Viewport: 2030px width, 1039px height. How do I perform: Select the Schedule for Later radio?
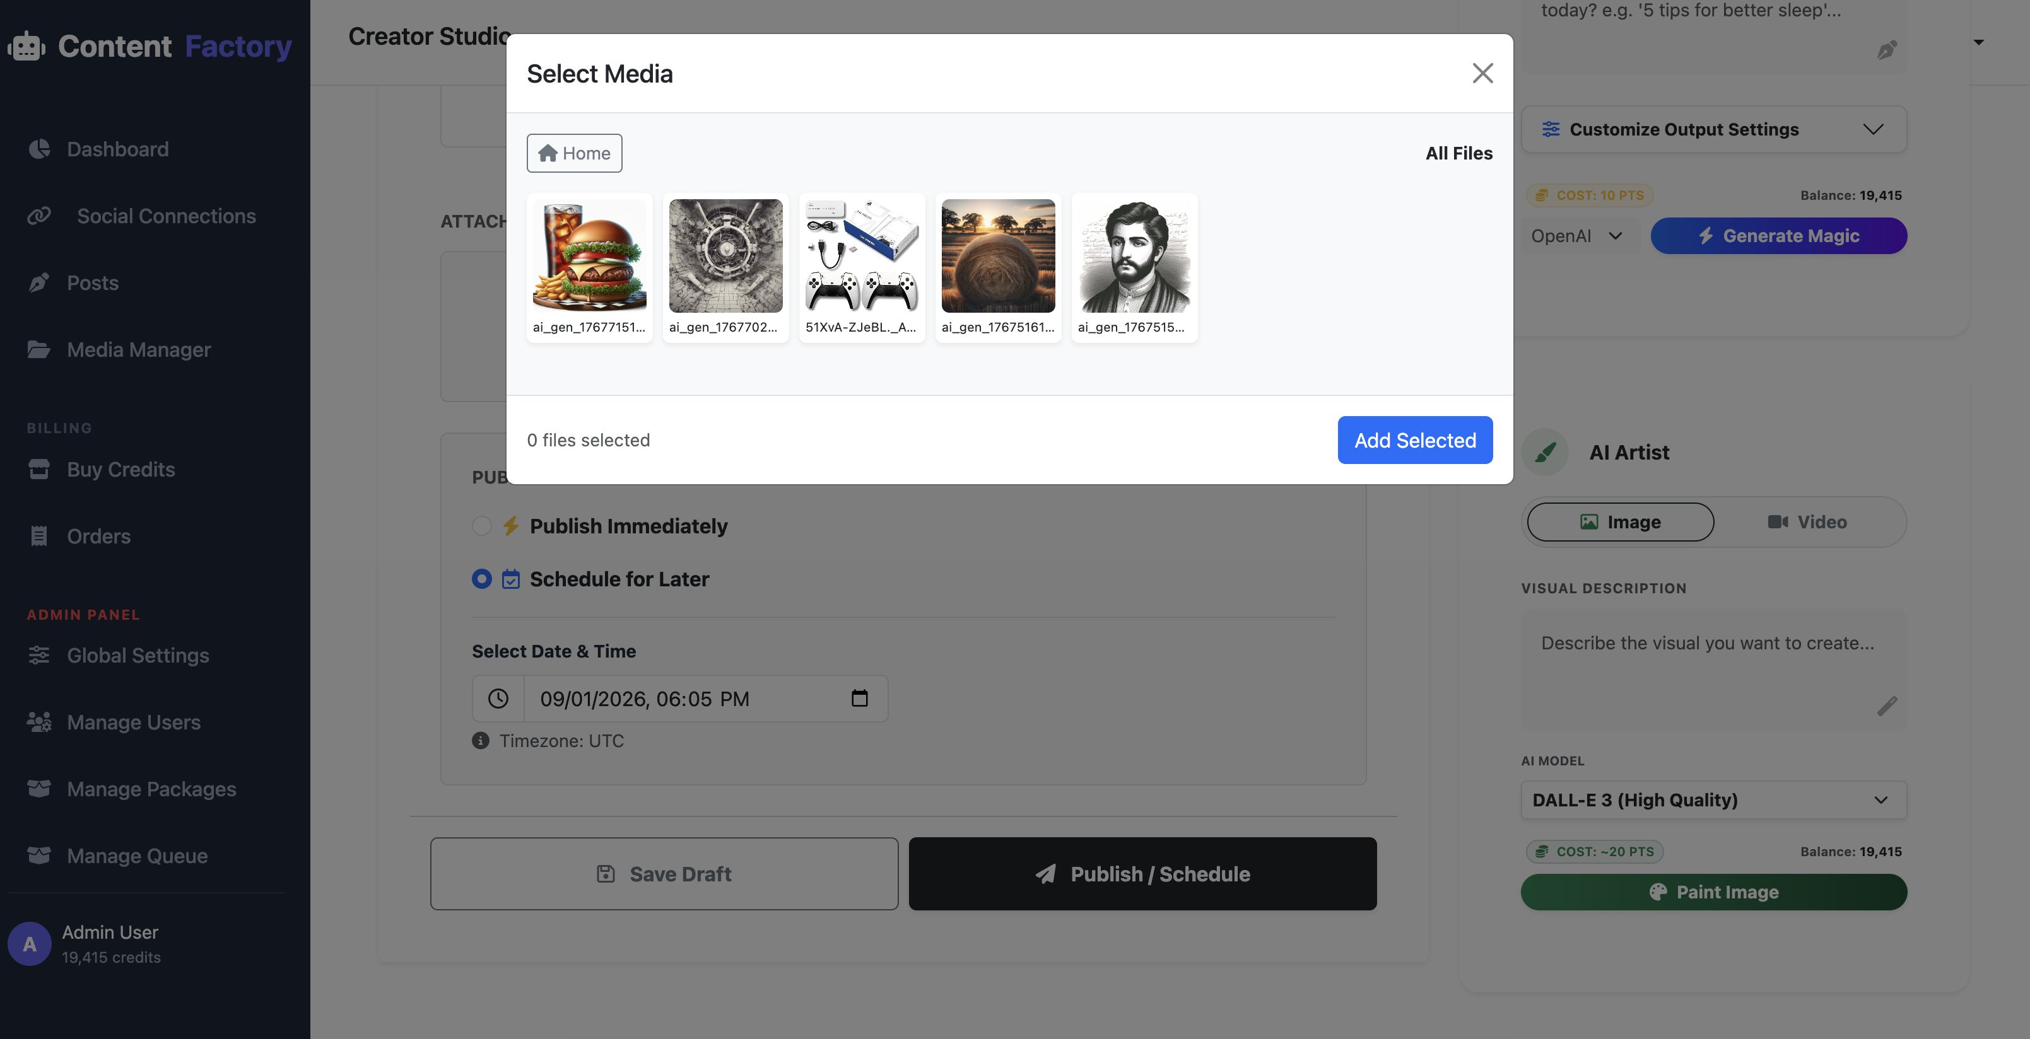pyautogui.click(x=481, y=579)
